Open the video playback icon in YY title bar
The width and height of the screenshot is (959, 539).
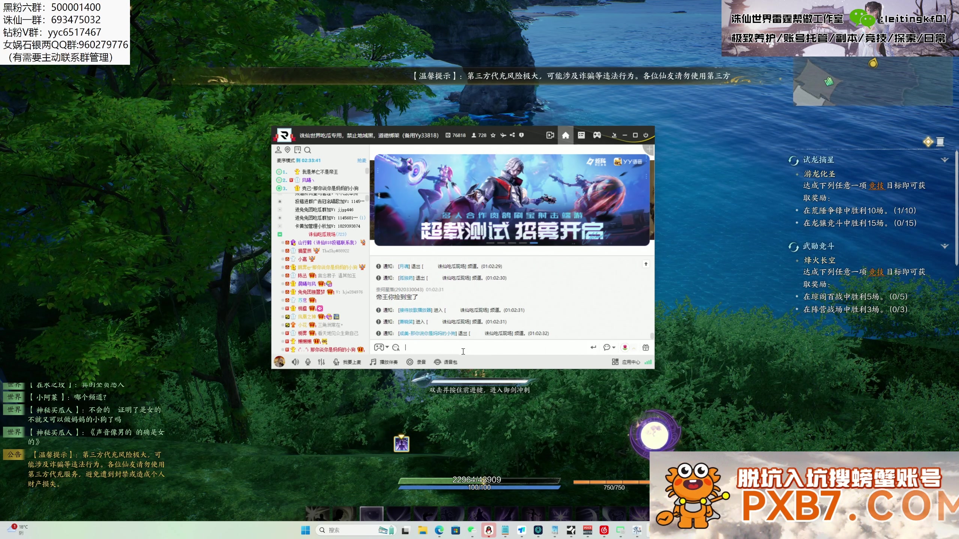[x=550, y=135]
